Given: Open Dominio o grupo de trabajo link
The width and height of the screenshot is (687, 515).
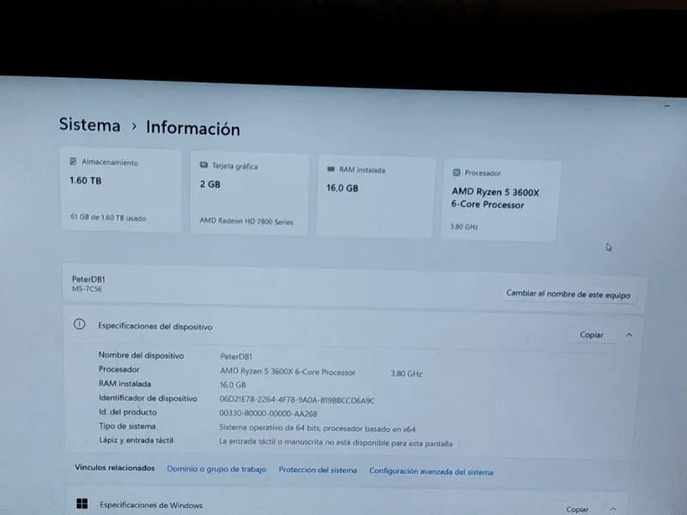Looking at the screenshot, I should (216, 469).
